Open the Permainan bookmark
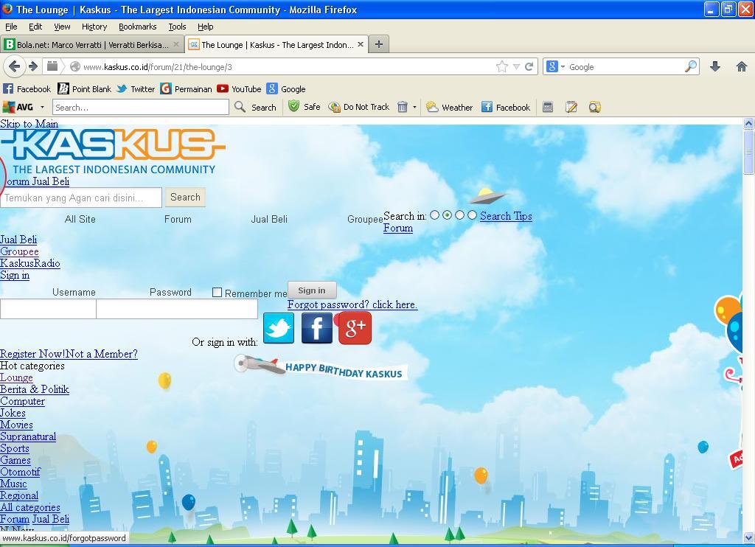Screen dimensions: 755x547 click(187, 89)
